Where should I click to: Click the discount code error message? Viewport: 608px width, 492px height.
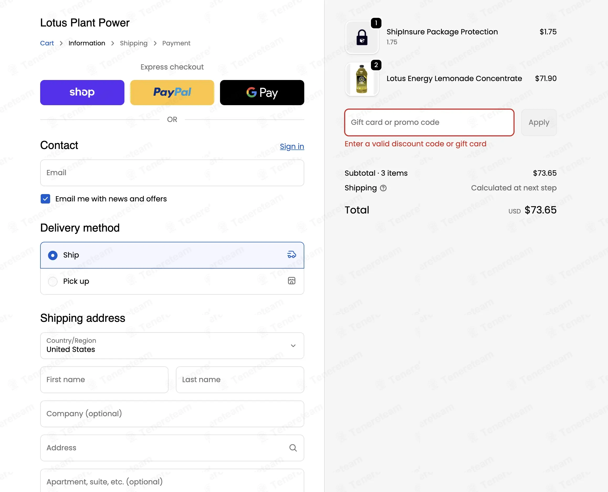(415, 144)
